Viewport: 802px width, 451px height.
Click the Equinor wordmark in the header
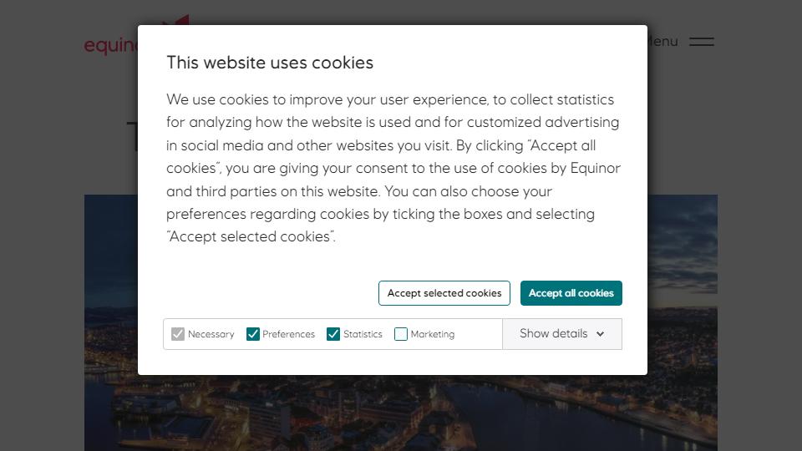point(111,45)
